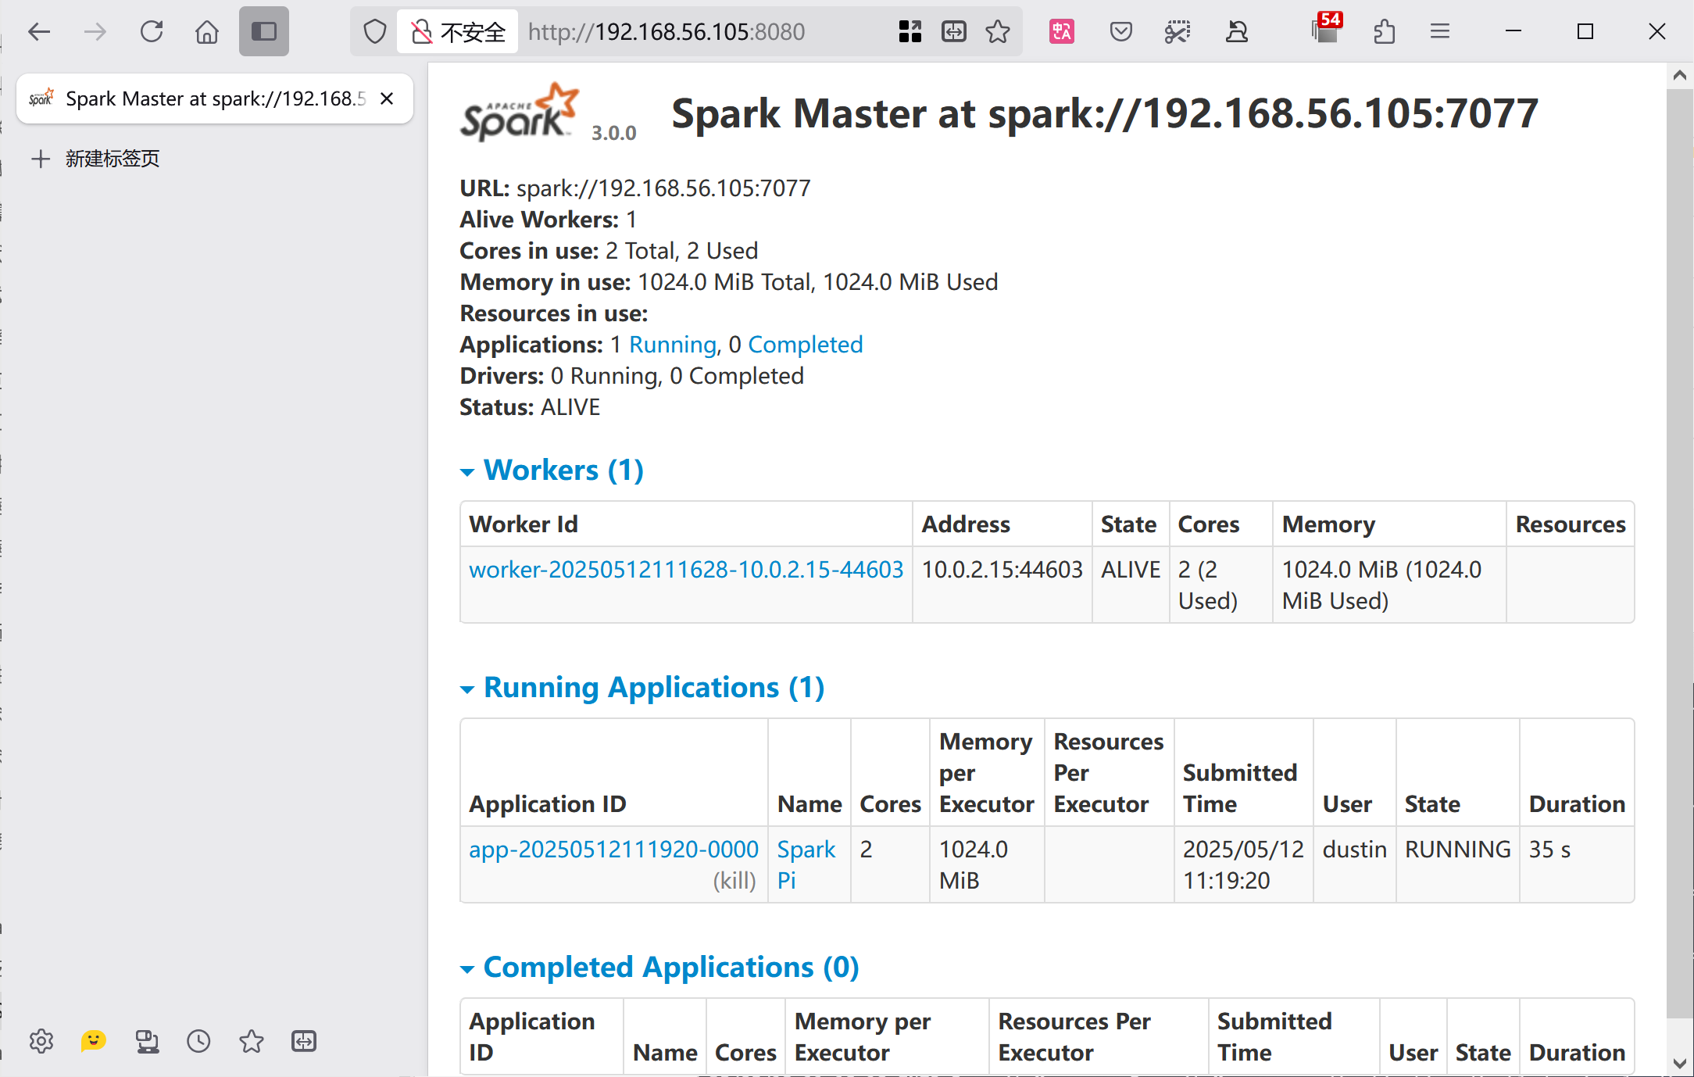
Task: Open the browser home page
Action: coord(207,32)
